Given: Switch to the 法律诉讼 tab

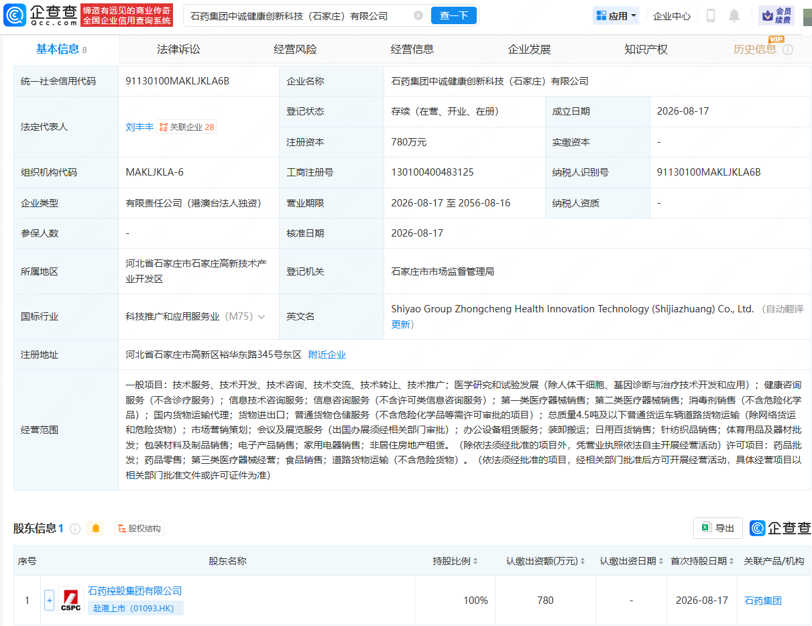Looking at the screenshot, I should click(178, 49).
